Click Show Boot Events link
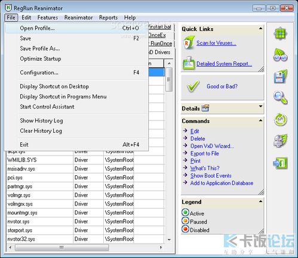Viewport: 298px width, 258px height. pyautogui.click(x=211, y=176)
